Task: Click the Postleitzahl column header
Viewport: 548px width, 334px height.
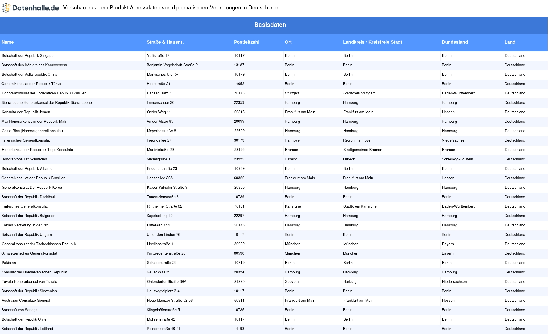Action: click(247, 42)
